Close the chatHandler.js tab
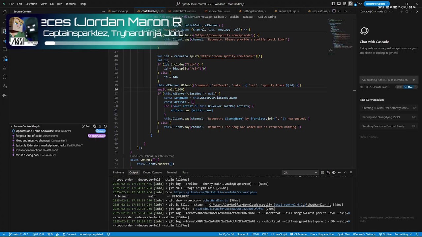This screenshot has height=237, width=422. [162, 11]
